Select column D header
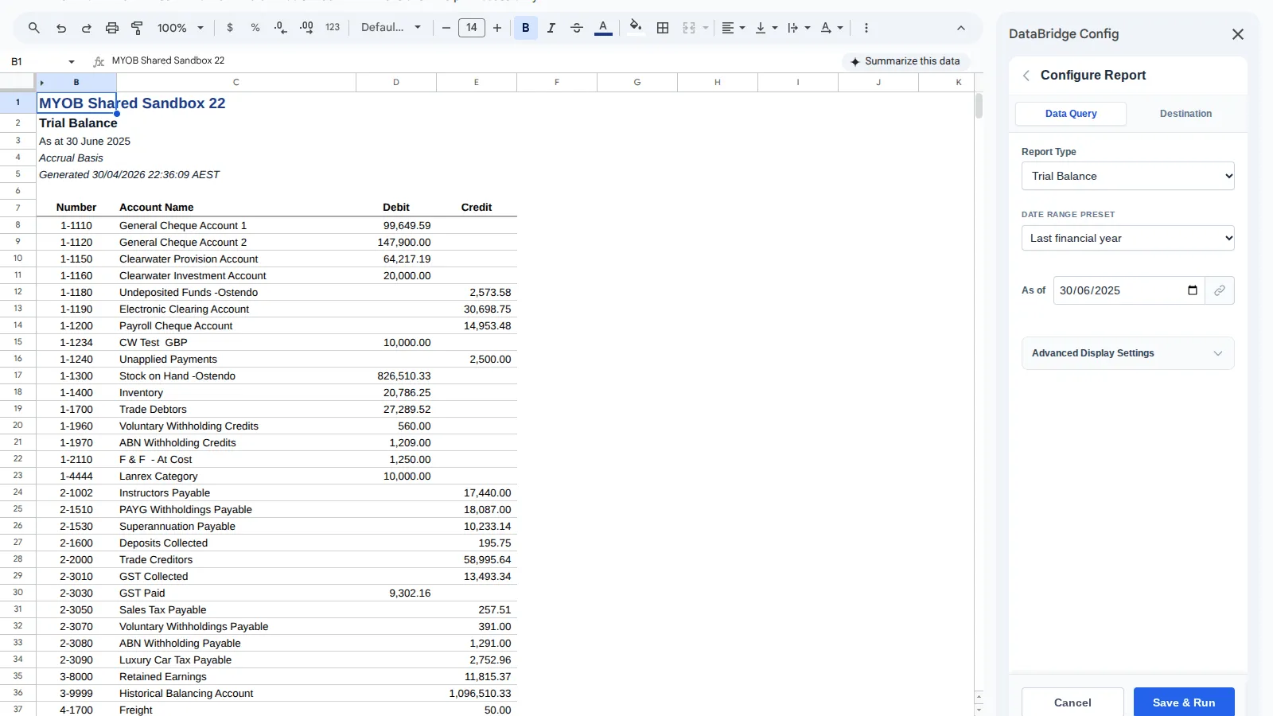Screen dimensions: 1273x716 pos(396,82)
